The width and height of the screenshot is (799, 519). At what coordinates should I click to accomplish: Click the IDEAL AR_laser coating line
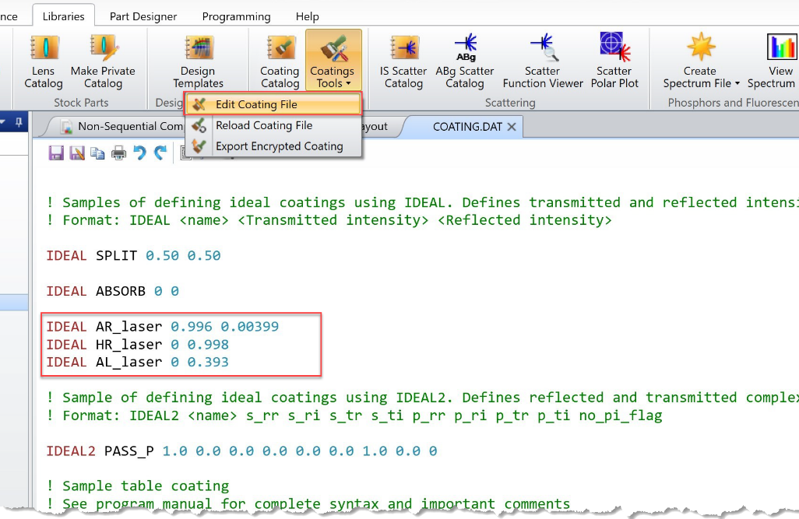(x=163, y=327)
